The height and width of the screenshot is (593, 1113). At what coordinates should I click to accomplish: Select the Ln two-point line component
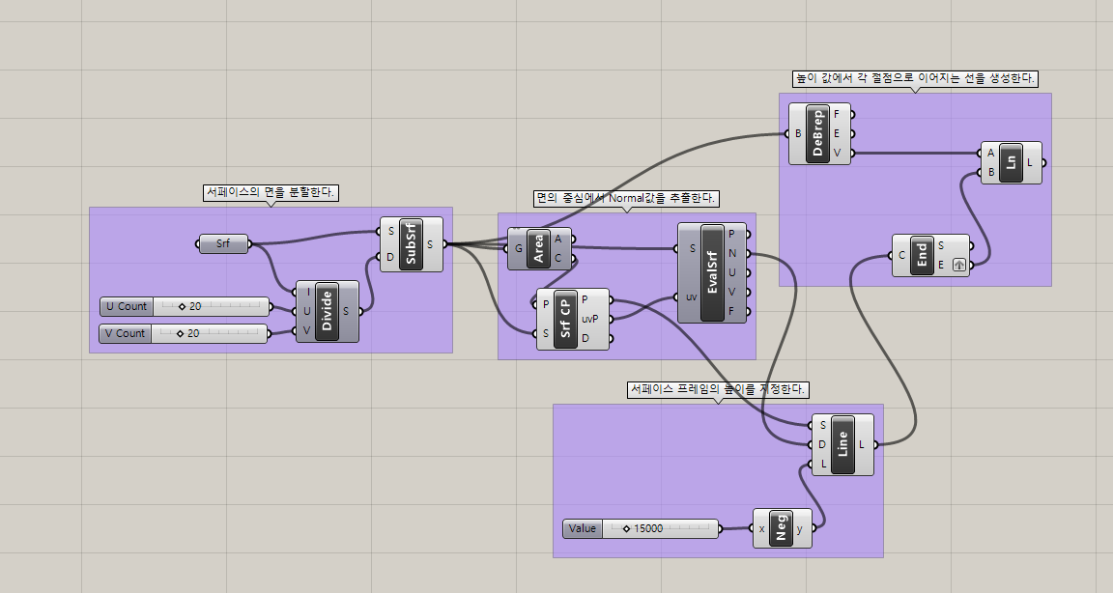1011,162
